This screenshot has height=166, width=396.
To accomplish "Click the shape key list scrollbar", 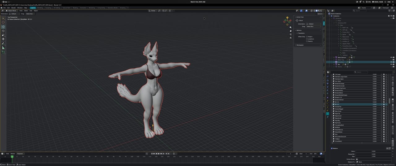I will (390, 101).
